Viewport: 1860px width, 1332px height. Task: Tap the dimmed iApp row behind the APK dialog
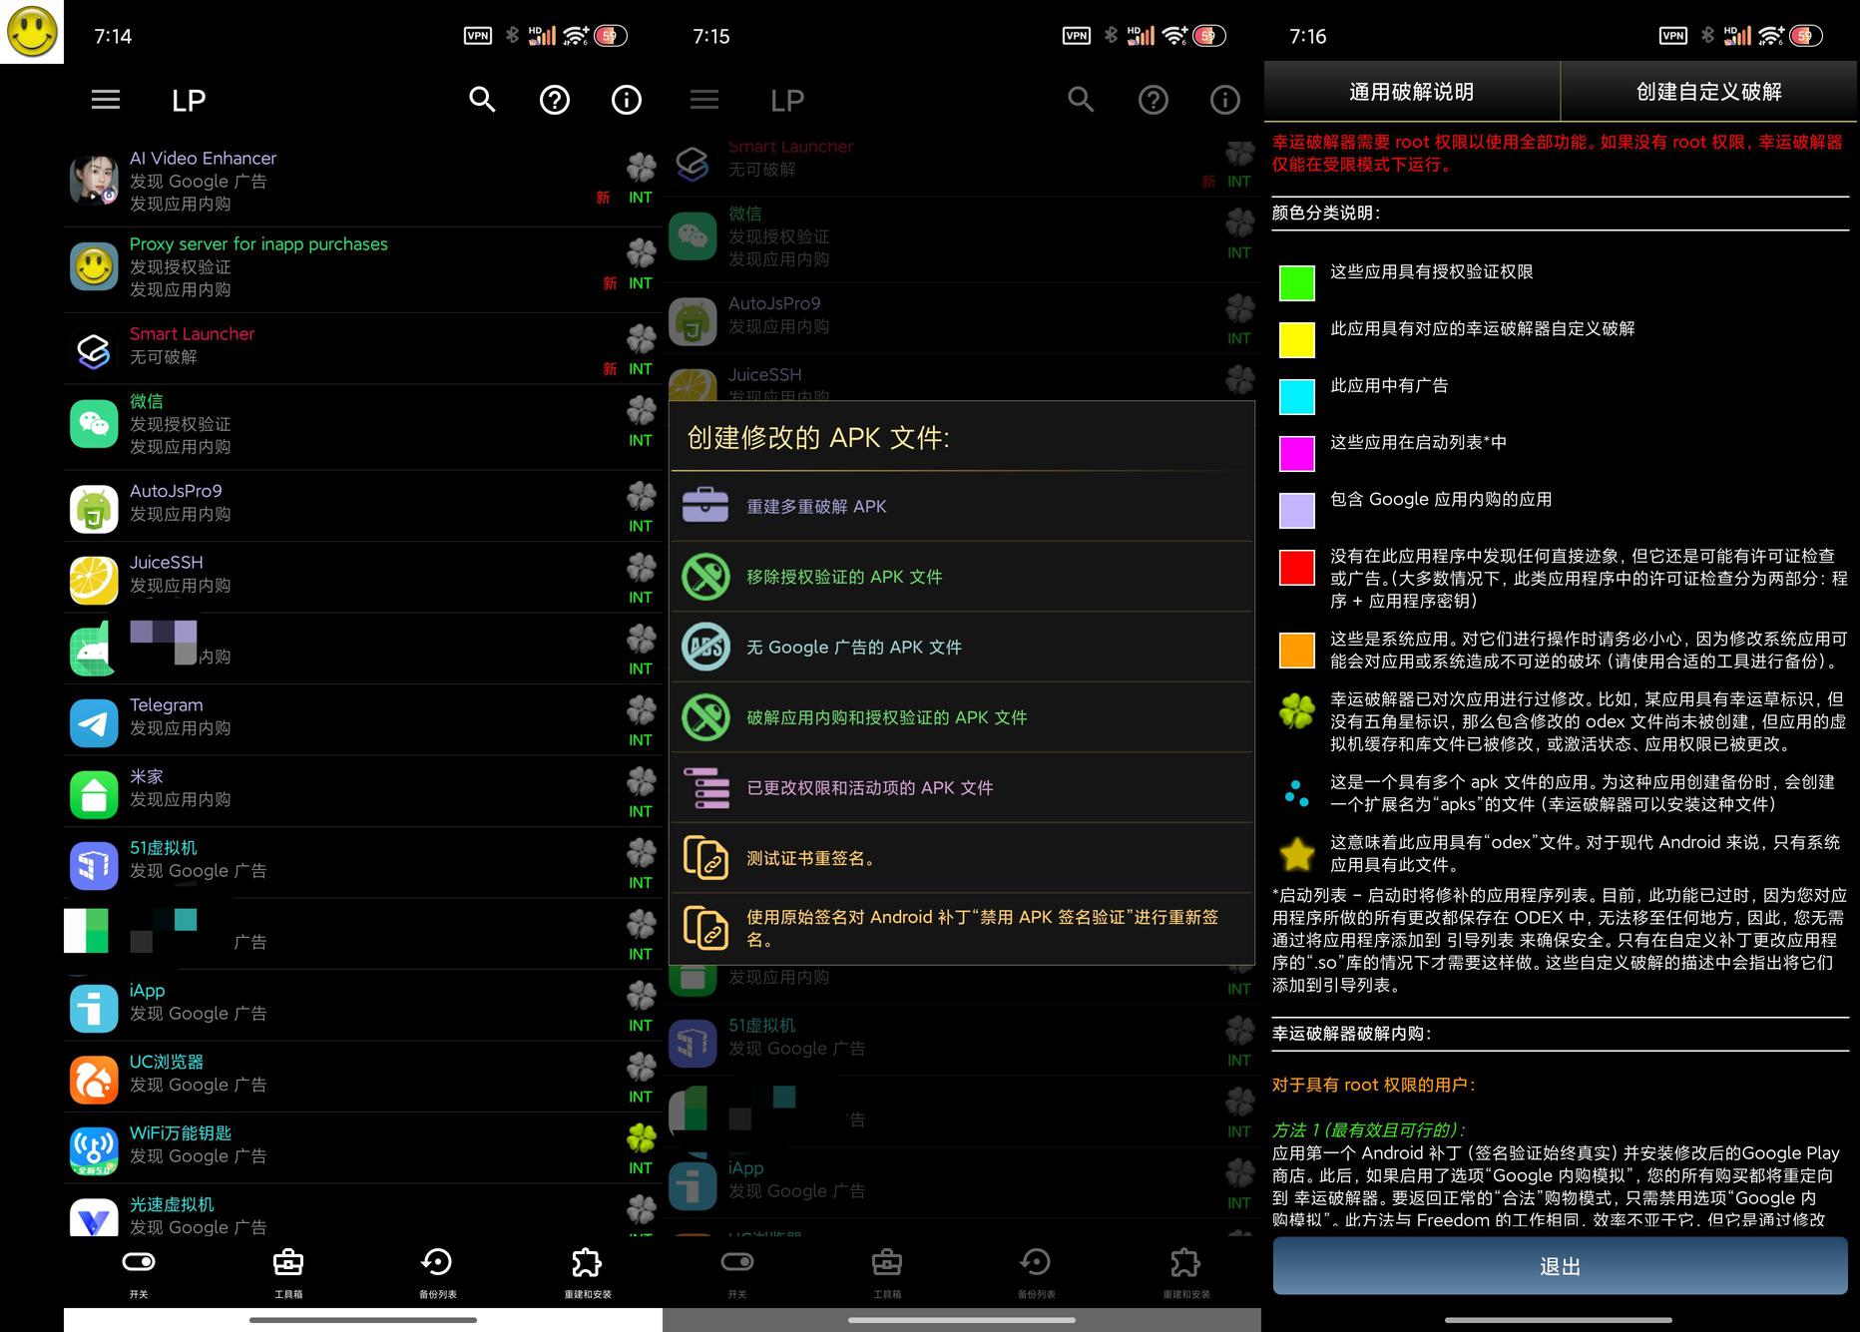click(x=962, y=1181)
